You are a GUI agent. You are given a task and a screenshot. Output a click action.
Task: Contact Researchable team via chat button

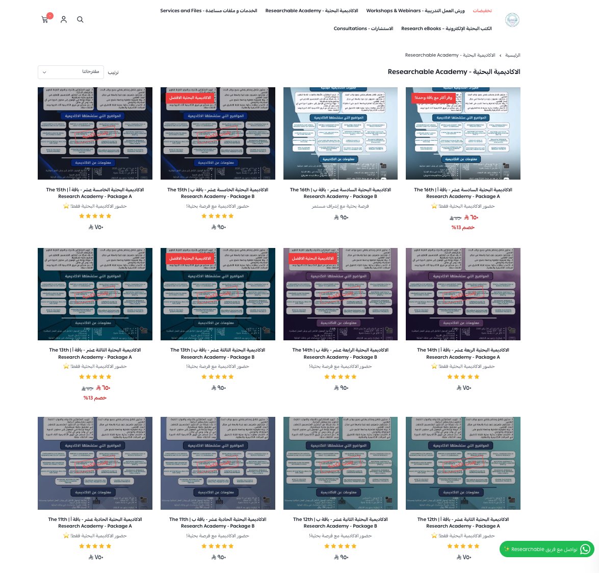pos(546,550)
